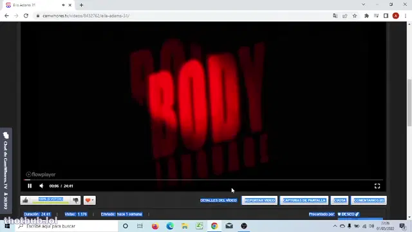Expand the site chat side panel
Viewport: 412px width, 232px height.
click(x=6, y=170)
